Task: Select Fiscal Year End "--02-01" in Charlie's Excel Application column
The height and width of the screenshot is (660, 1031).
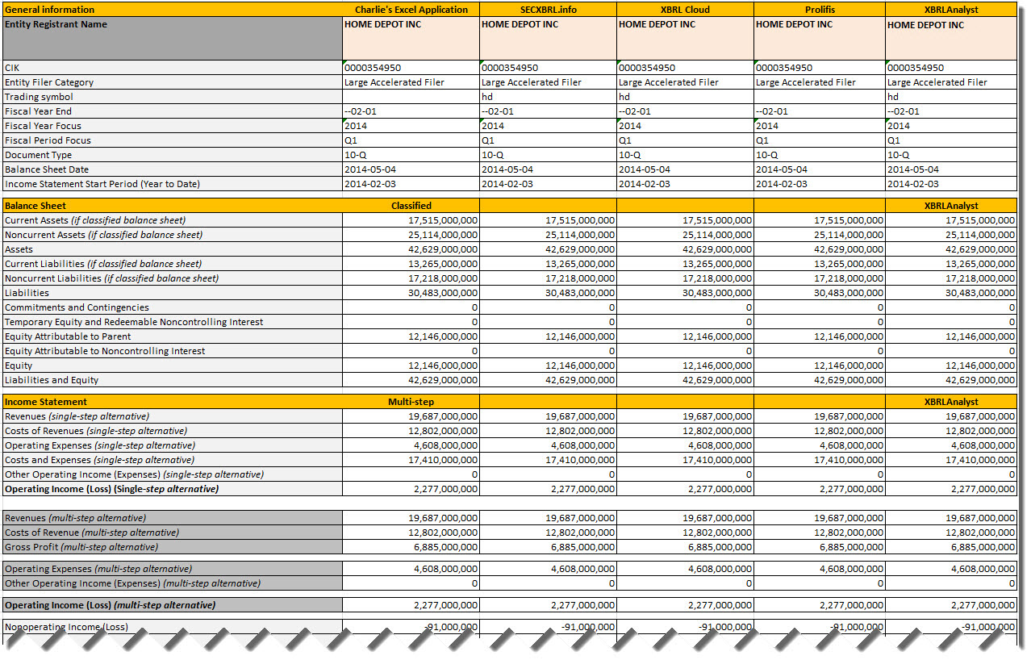Action: 411,111
